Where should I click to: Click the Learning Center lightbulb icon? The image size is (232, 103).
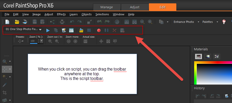coord(224,22)
